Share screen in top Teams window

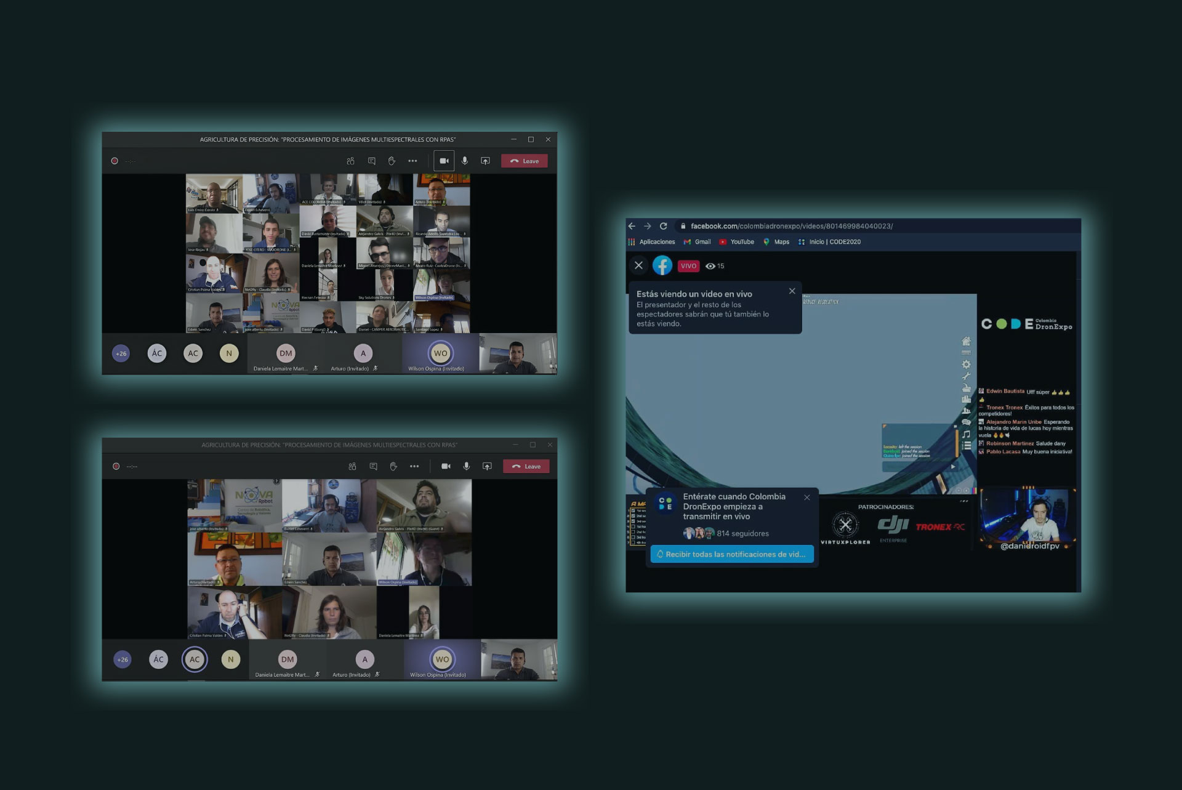tap(485, 161)
